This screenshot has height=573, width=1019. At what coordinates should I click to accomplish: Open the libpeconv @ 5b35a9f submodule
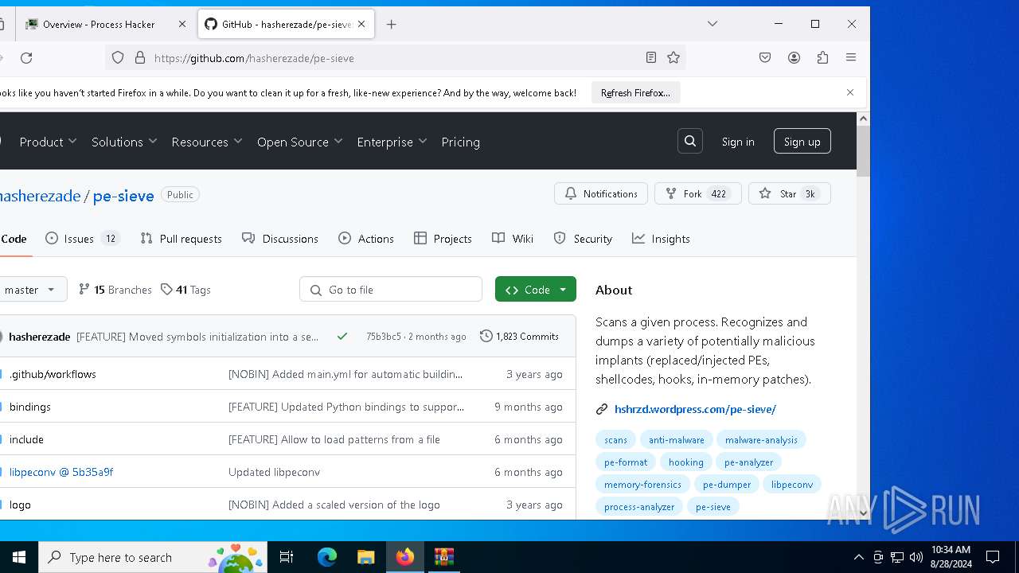tap(61, 472)
